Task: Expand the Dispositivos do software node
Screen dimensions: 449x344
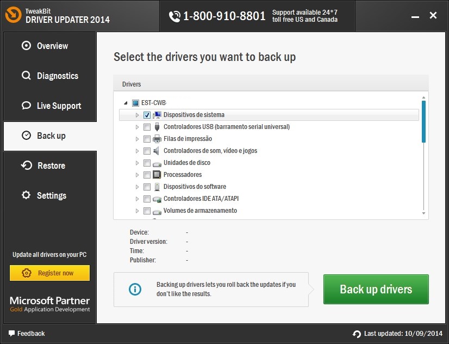Action: (137, 187)
